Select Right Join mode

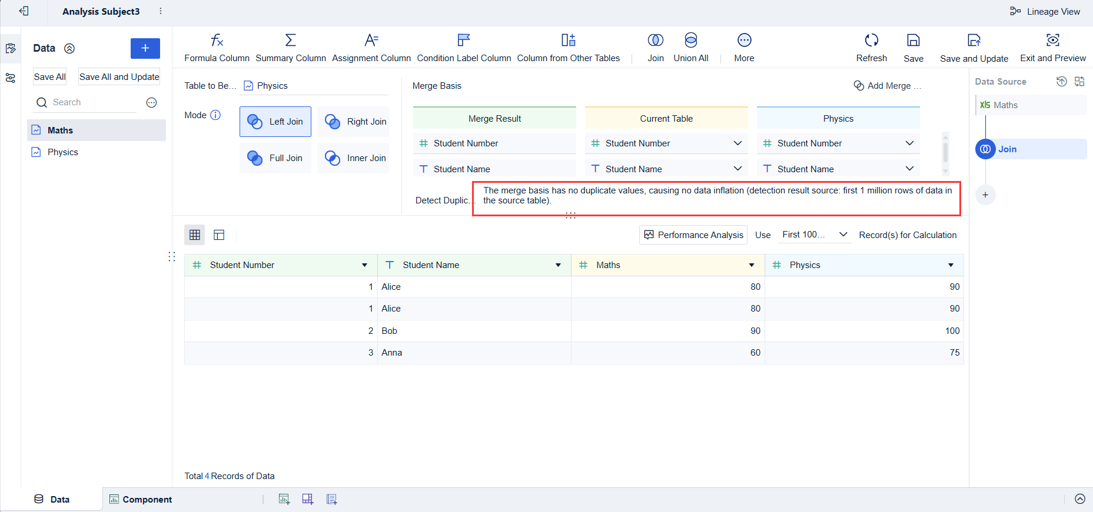click(x=354, y=122)
